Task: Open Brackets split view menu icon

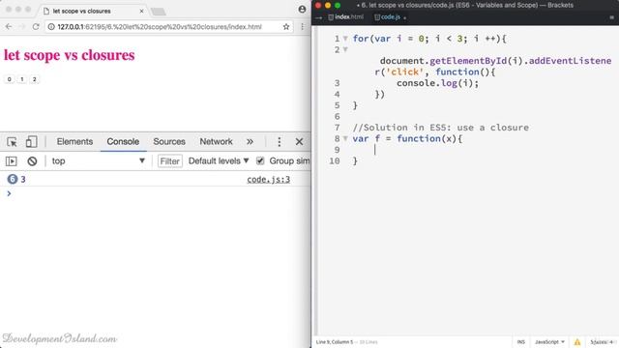Action: click(612, 17)
